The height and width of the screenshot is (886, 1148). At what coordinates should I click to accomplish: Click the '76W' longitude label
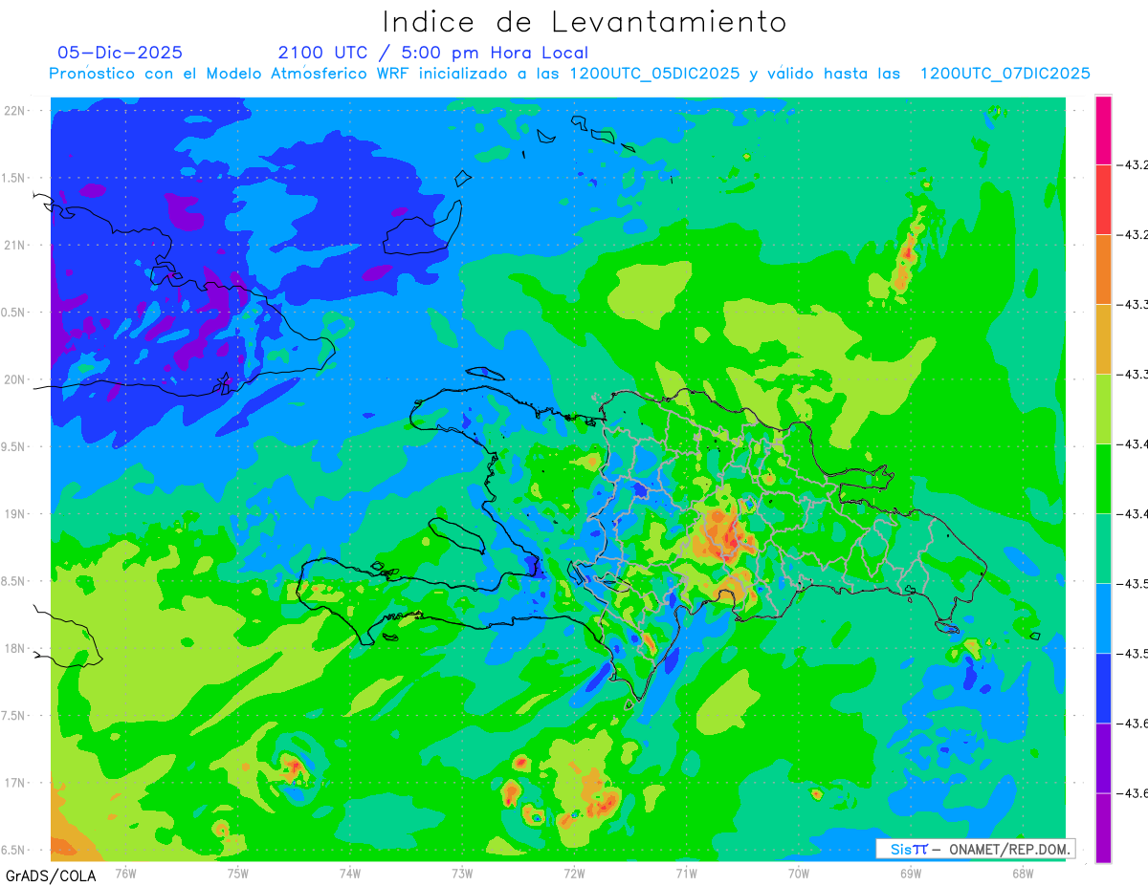tap(125, 873)
